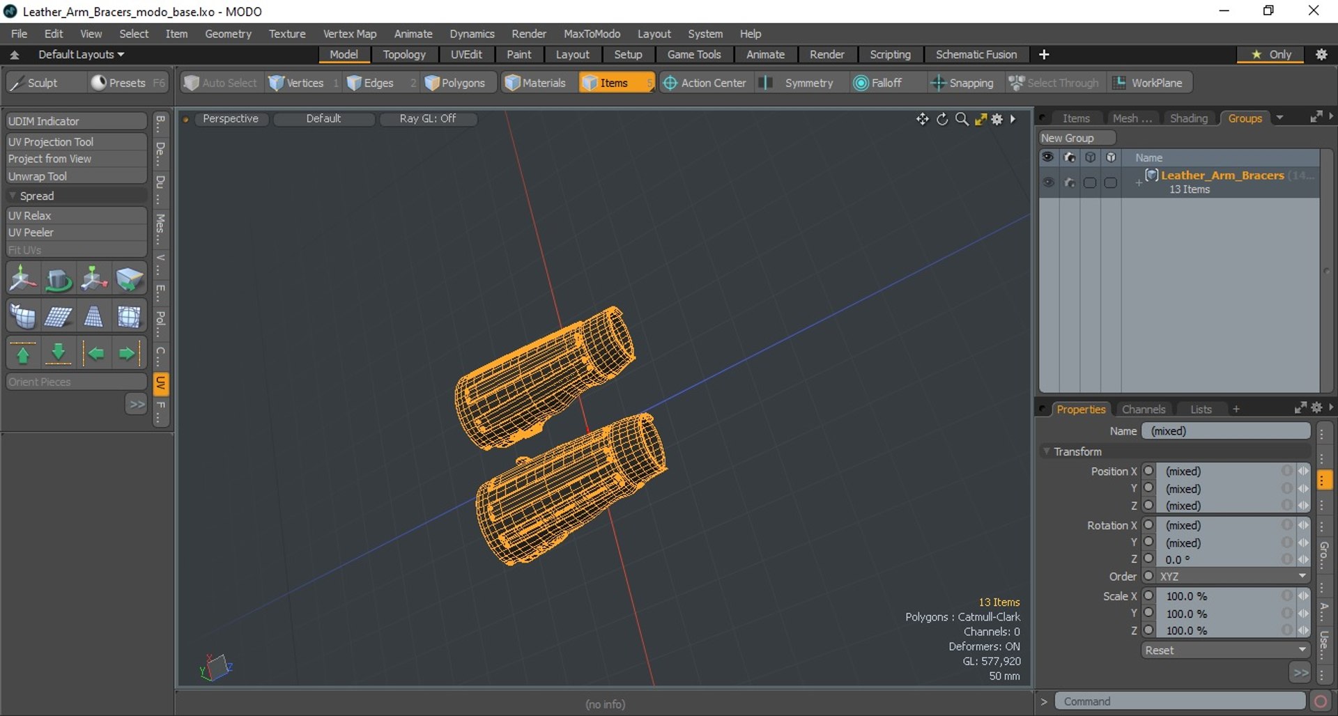Select the Vertices selection mode
This screenshot has height=716, width=1338.
coord(296,83)
